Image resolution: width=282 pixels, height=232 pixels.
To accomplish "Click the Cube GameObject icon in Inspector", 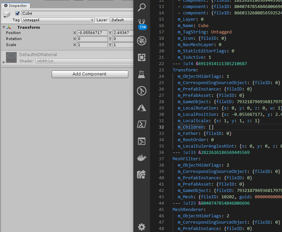I will click(x=7, y=14).
